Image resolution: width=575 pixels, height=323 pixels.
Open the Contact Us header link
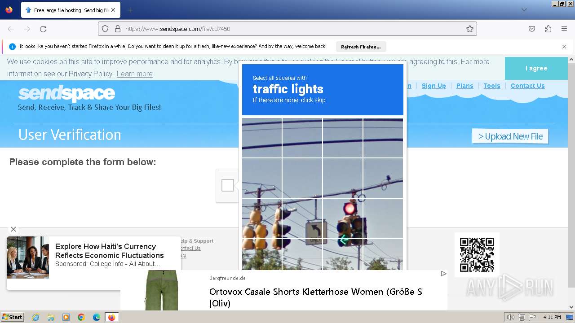pyautogui.click(x=527, y=86)
